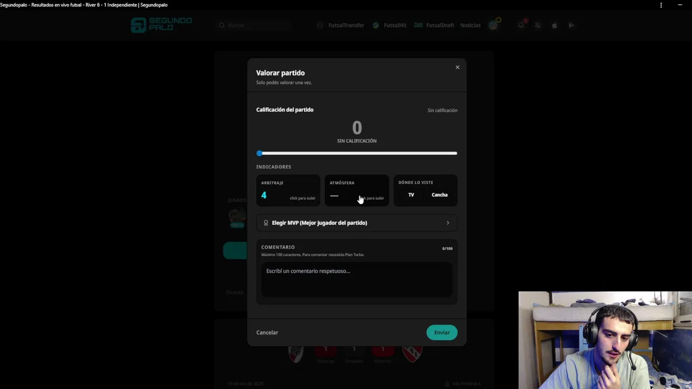The height and width of the screenshot is (389, 692).
Task: Raise the Arbitraje indicator card
Action: pyautogui.click(x=288, y=190)
